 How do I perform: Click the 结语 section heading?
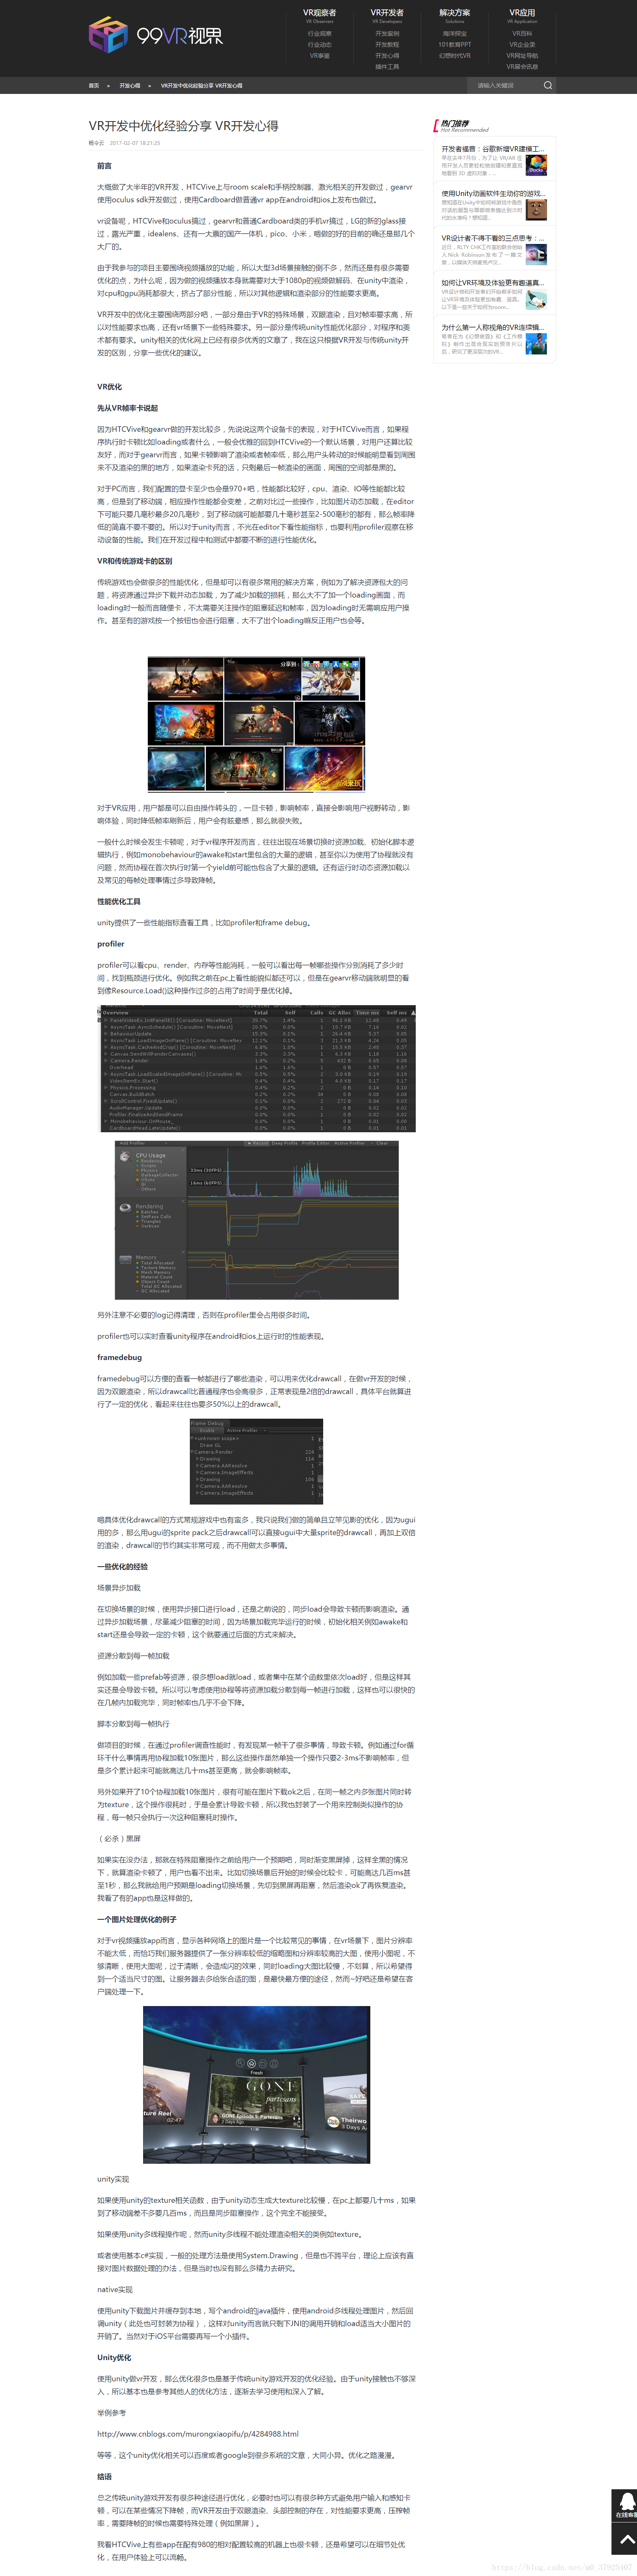[x=104, y=2476]
